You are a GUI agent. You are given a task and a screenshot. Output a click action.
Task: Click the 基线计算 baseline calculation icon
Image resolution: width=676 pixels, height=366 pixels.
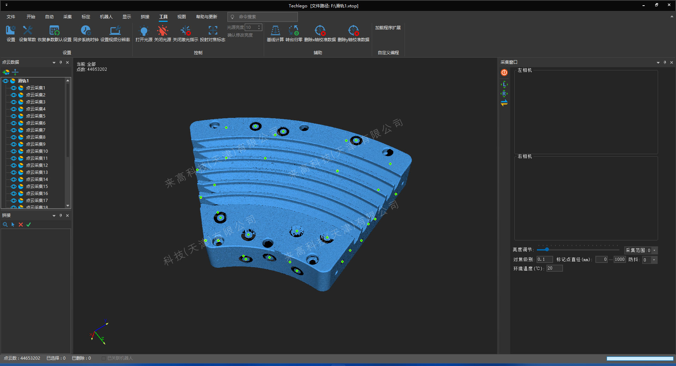275,31
